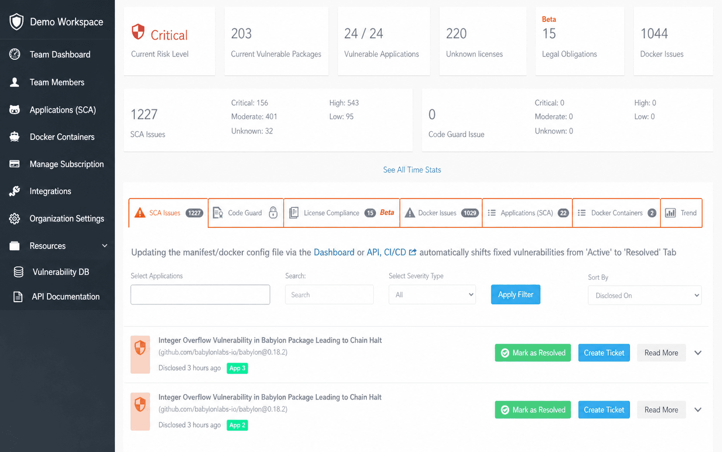Click the CI/CD external link icon
722x452 pixels.
point(412,252)
